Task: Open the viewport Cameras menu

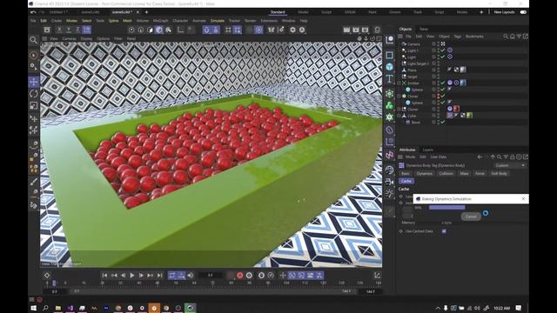Action: tap(70, 38)
